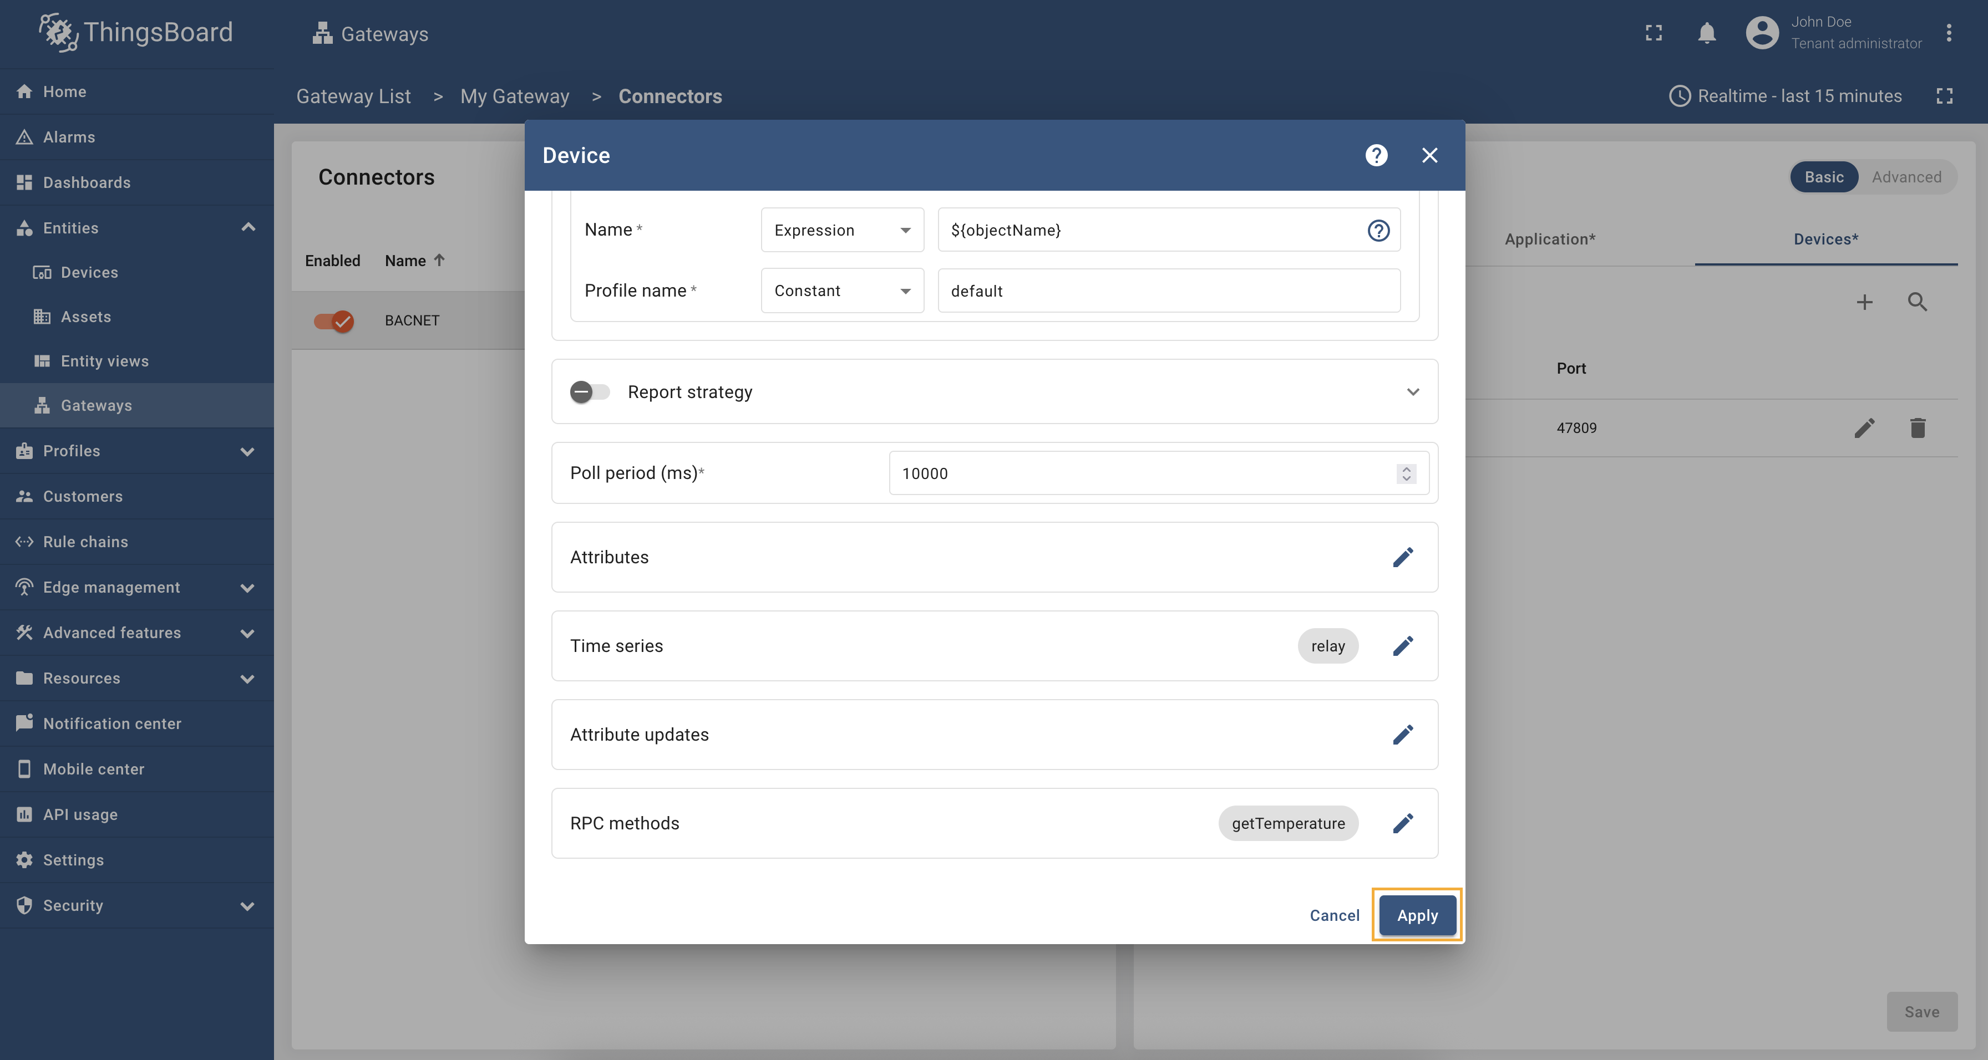Switch to the Application tab

click(1550, 239)
